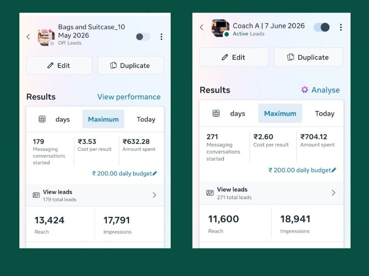Click Edit button for Bags and Suitcase
Viewport: 369px width, 276px height.
pos(59,65)
